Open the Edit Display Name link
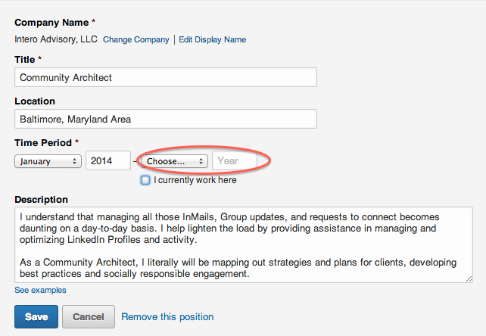Image resolution: width=486 pixels, height=336 pixels. point(212,39)
